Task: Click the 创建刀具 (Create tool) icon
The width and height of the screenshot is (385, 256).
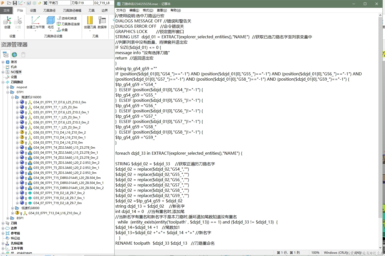Action: 90,22
